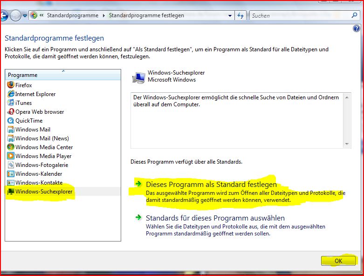The width and height of the screenshot is (364, 276).
Task: Open the recent pages dropdown arrow
Action: 25,16
